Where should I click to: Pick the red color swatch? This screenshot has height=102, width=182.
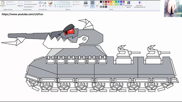(109, 2)
